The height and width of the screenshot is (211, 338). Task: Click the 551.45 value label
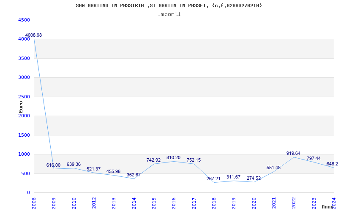[273, 168]
